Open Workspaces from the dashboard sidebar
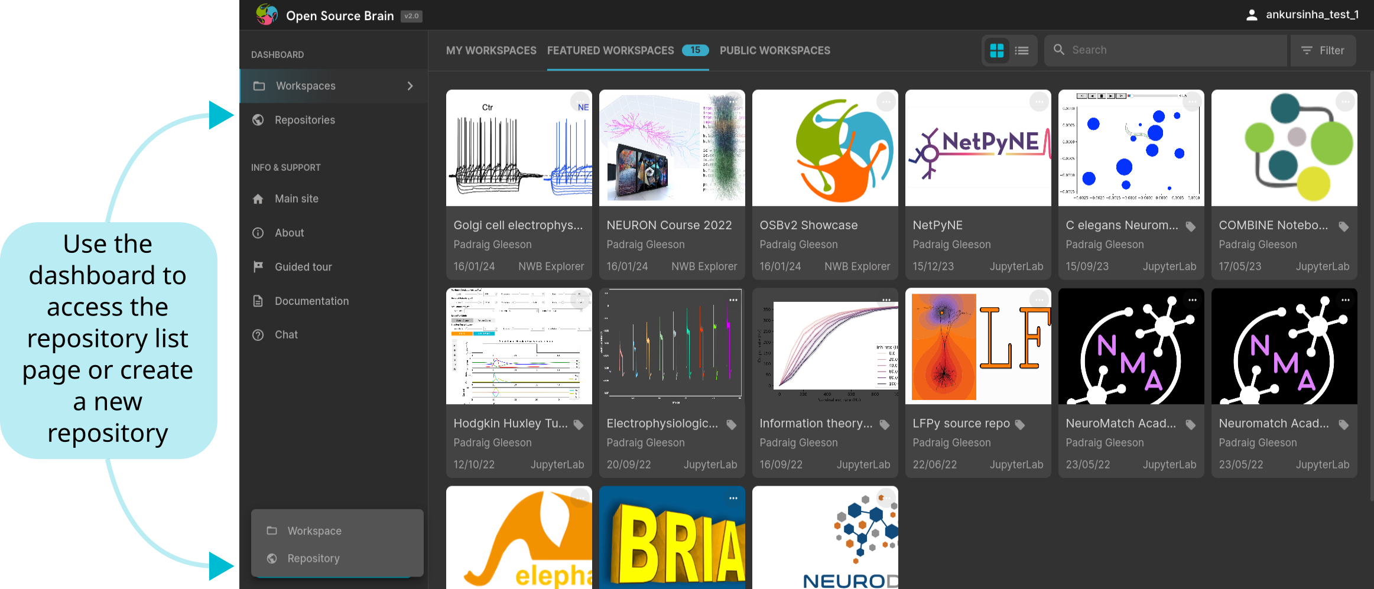The image size is (1374, 589). coord(334,86)
